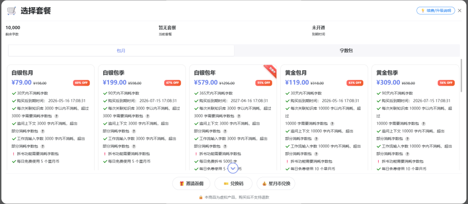Viewport: 468px width, 204px height.
Task: Open 工作流输入字数 help icon in 黄金包月 card
Action: pyautogui.click(x=316, y=154)
